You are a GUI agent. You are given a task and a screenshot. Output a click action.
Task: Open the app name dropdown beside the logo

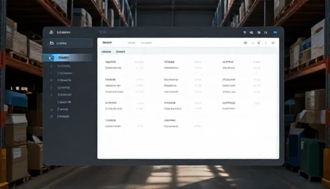click(63, 32)
